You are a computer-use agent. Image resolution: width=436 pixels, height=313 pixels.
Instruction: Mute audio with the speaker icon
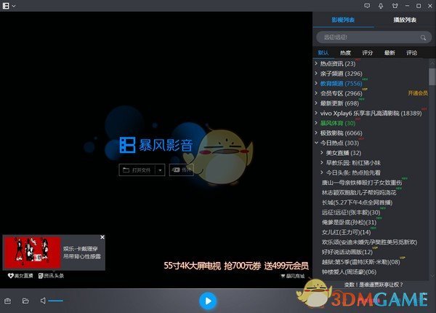tap(44, 301)
